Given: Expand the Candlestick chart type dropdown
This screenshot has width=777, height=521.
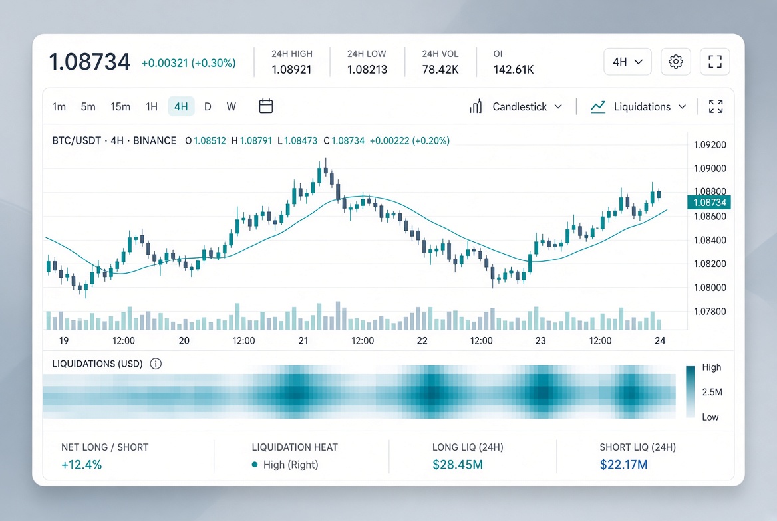Looking at the screenshot, I should tap(528, 106).
